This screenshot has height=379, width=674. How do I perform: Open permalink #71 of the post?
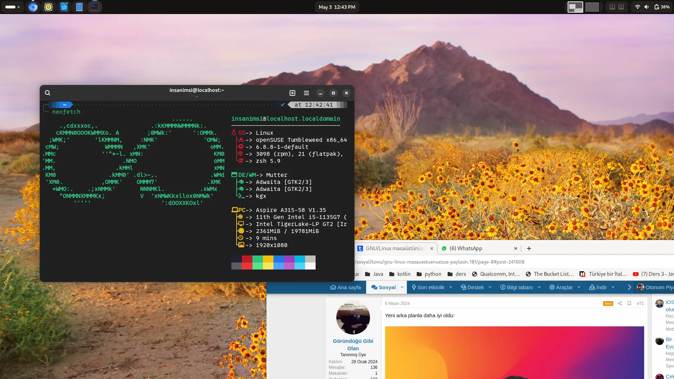pyautogui.click(x=640, y=304)
